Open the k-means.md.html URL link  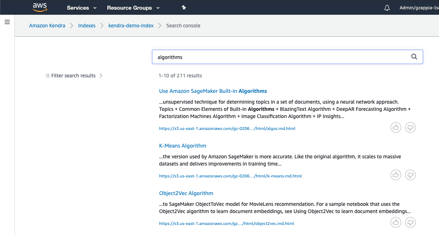[x=230, y=176]
